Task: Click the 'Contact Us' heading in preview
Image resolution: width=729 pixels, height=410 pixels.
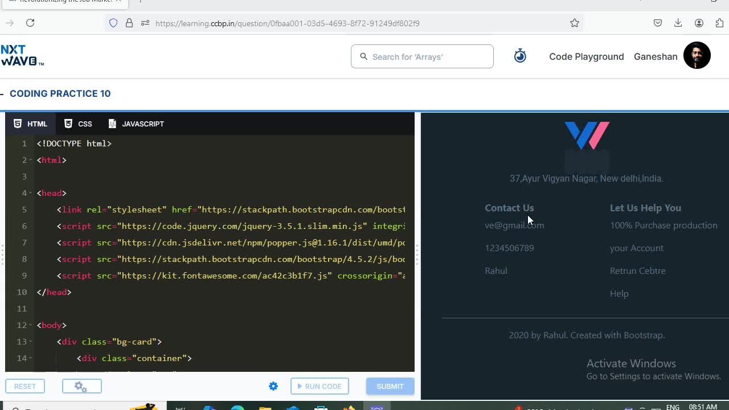Action: 509,208
